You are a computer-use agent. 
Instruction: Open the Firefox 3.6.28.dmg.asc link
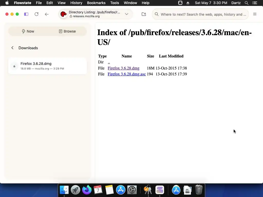click(x=127, y=74)
